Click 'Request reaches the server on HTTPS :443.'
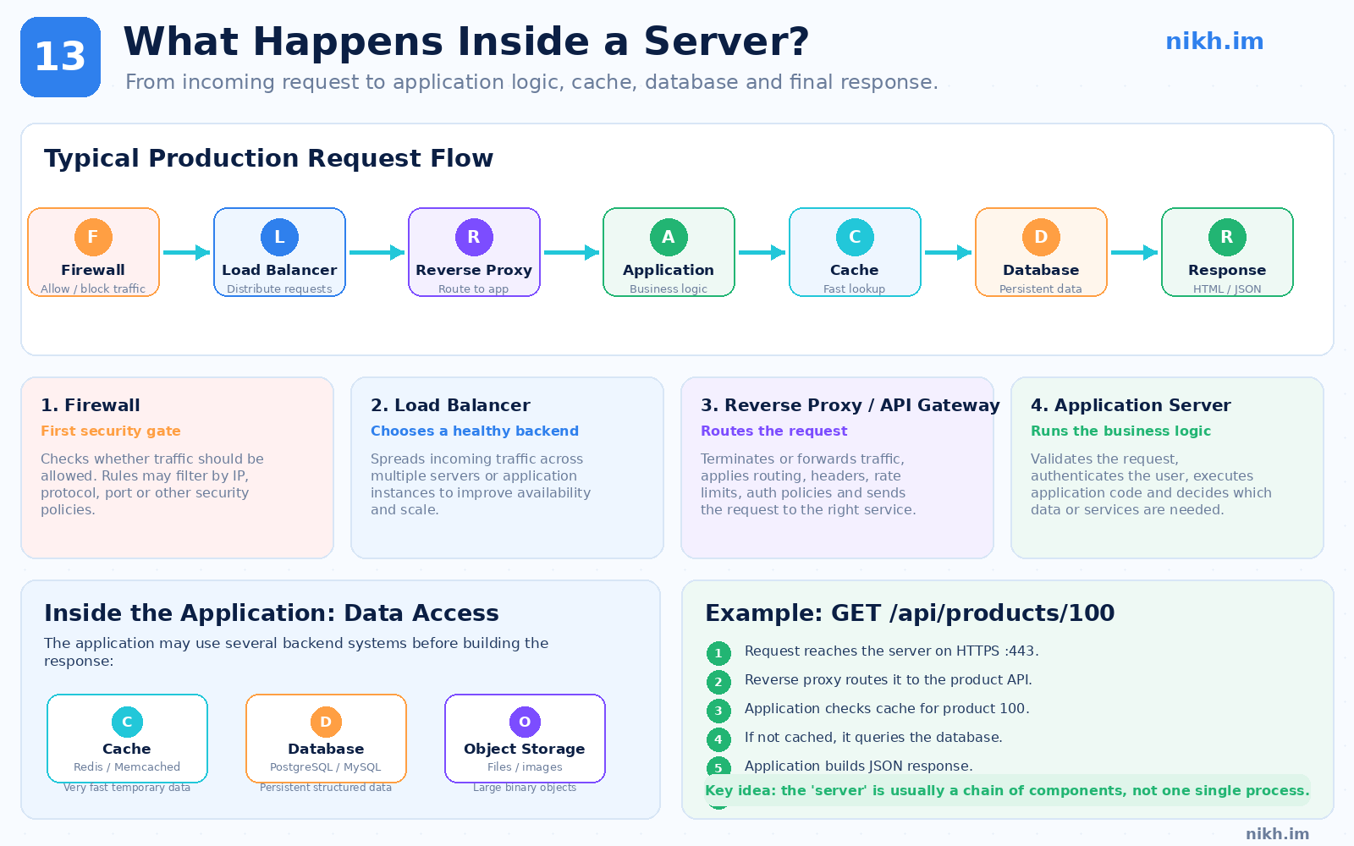Image resolution: width=1354 pixels, height=846 pixels. (892, 651)
